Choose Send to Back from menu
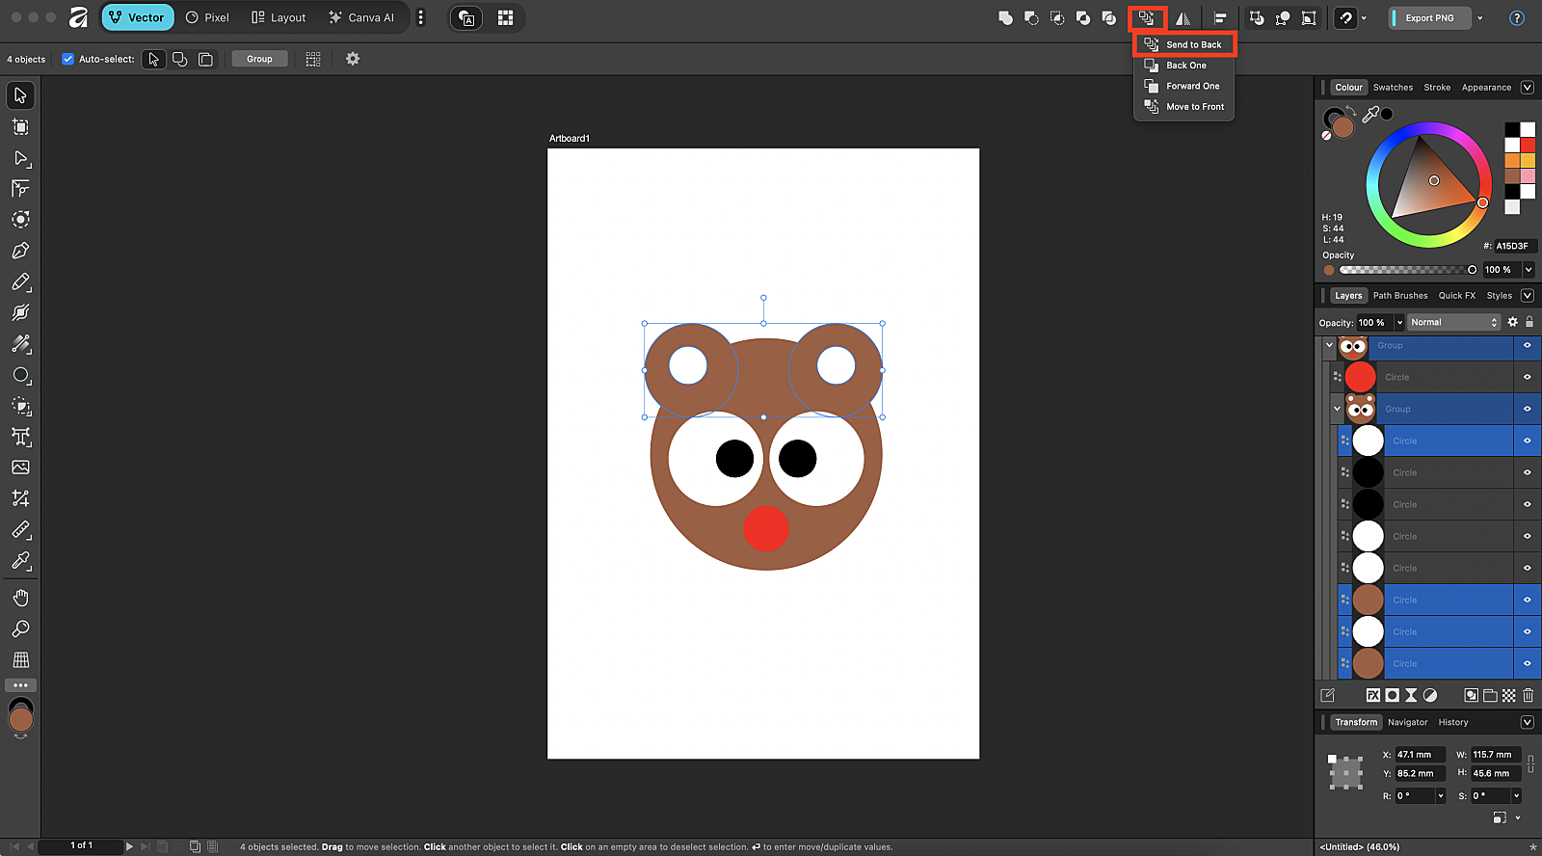1542x856 pixels. pyautogui.click(x=1193, y=44)
